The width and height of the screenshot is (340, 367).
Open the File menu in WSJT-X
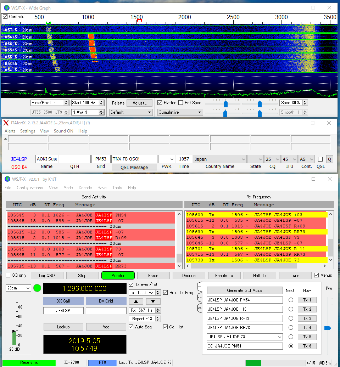click(8, 188)
